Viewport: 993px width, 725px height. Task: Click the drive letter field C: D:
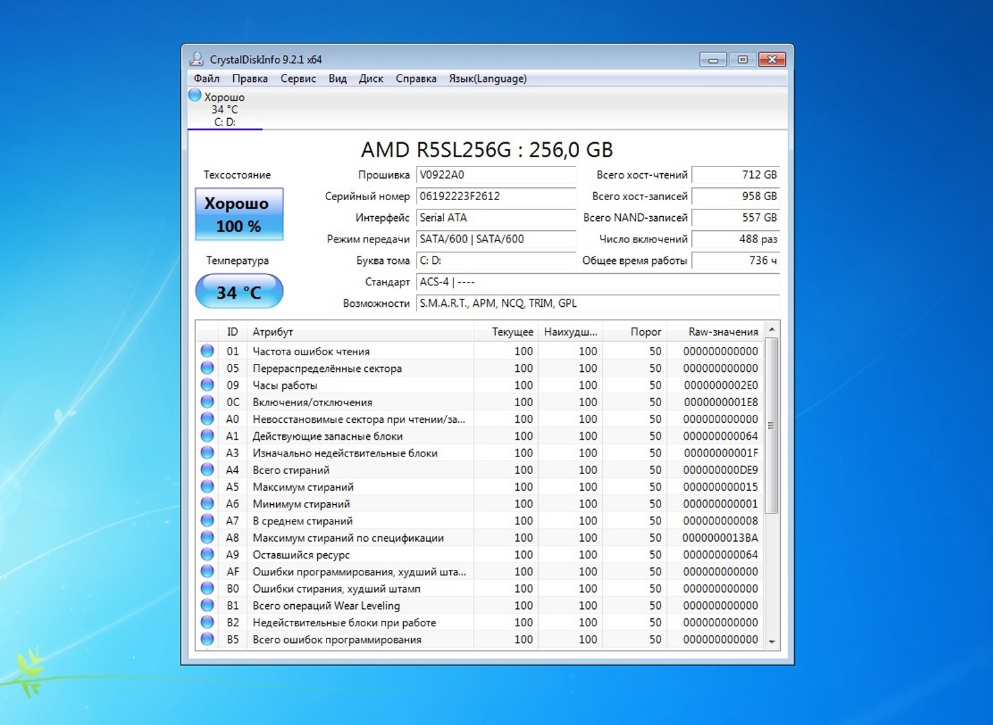496,261
